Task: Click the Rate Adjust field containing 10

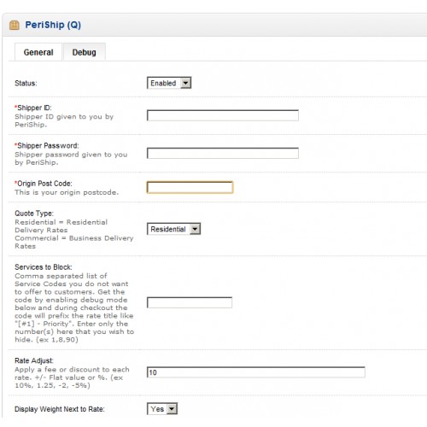Action: tap(256, 372)
